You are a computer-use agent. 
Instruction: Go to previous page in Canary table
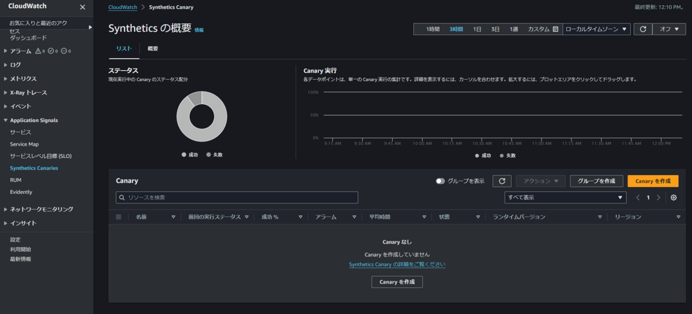tap(638, 198)
